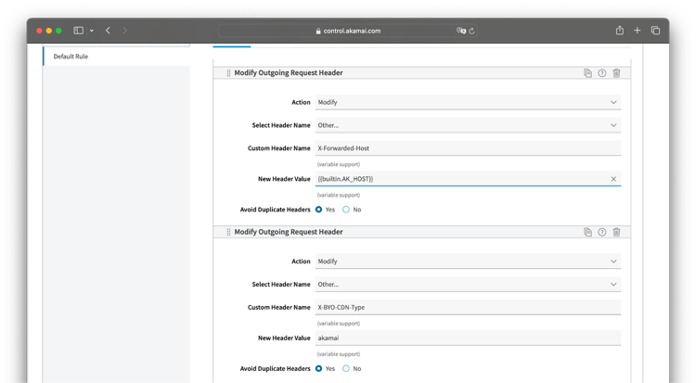The width and height of the screenshot is (696, 383).
Task: Grab the drag handle of the first header behavior
Action: pyautogui.click(x=228, y=72)
